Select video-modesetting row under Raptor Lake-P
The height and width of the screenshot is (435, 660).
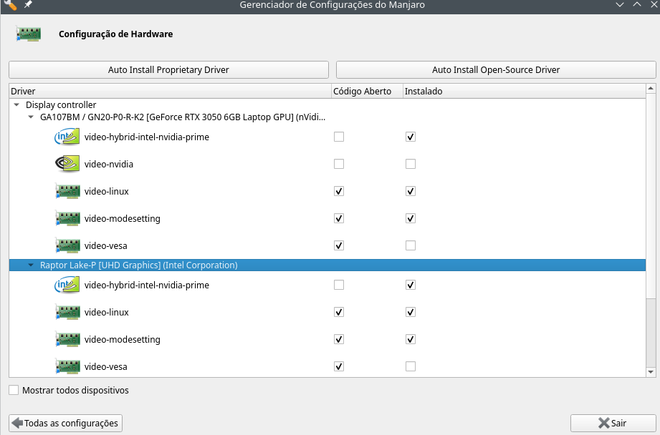pos(327,339)
